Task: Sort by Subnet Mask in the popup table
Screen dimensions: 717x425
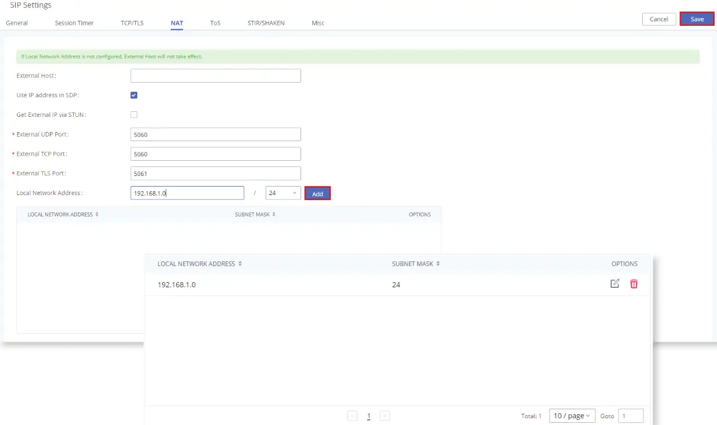Action: 438,264
